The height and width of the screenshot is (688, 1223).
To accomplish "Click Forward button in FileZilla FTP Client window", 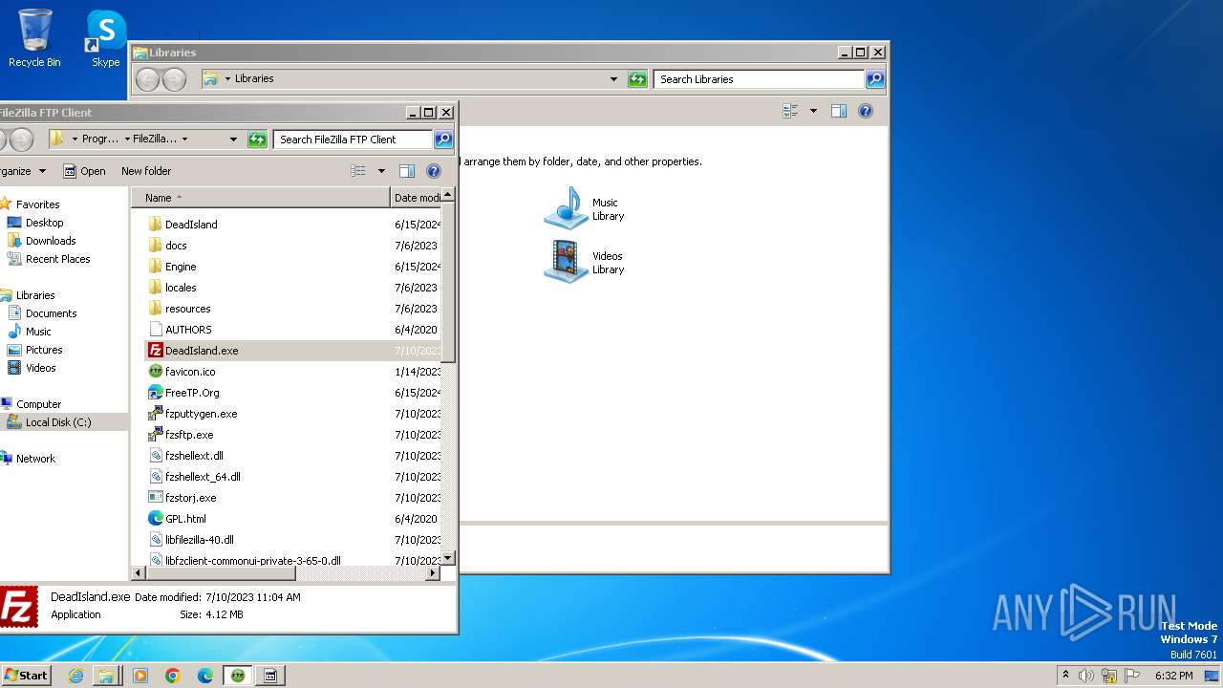I will tap(21, 140).
